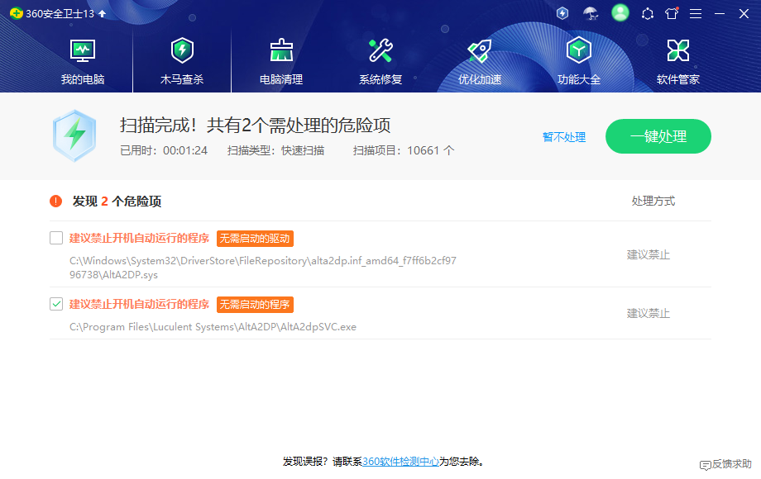
Task: Click the 无需启动的程序 orange tag
Action: point(255,304)
